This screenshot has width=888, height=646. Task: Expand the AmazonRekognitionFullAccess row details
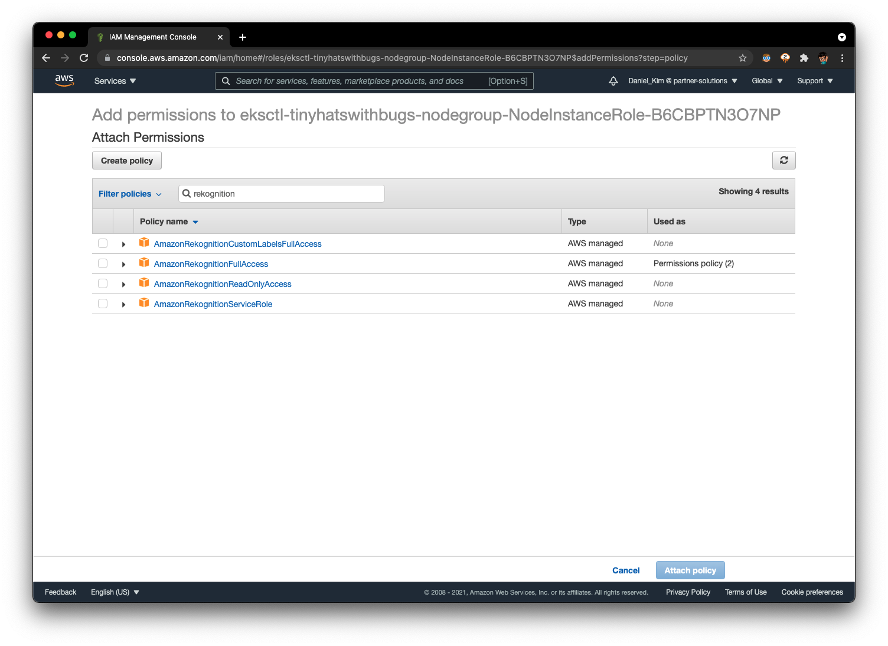[123, 264]
